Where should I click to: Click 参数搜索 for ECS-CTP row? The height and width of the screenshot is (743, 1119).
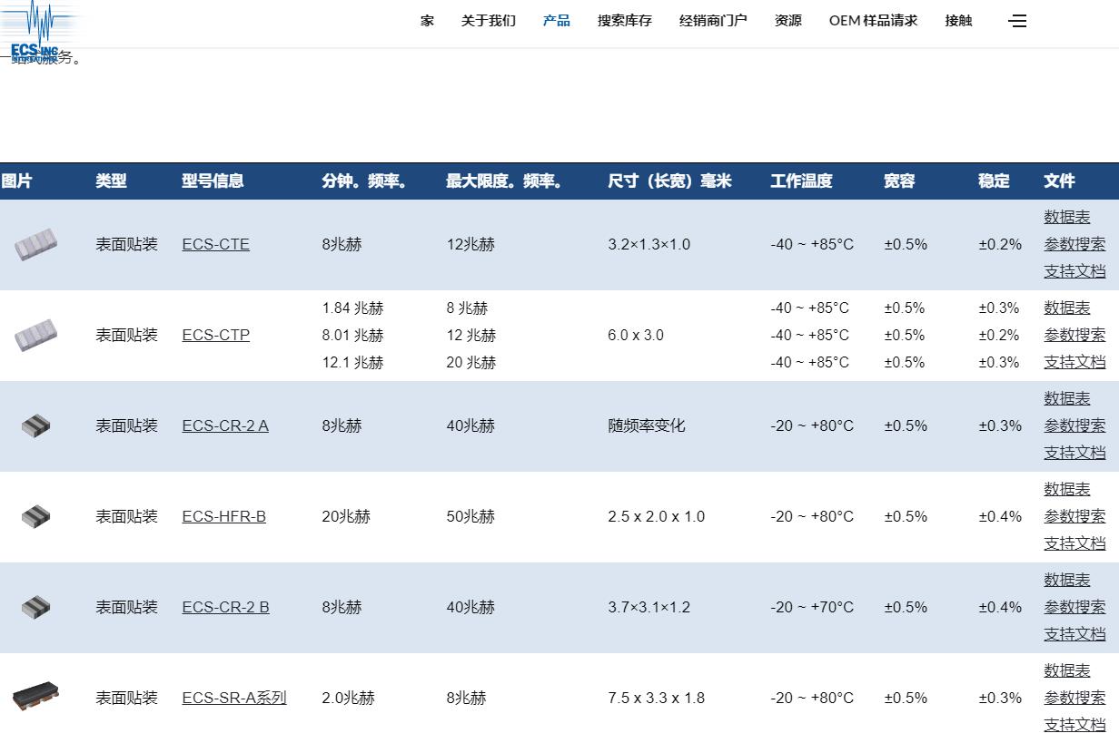pos(1074,335)
